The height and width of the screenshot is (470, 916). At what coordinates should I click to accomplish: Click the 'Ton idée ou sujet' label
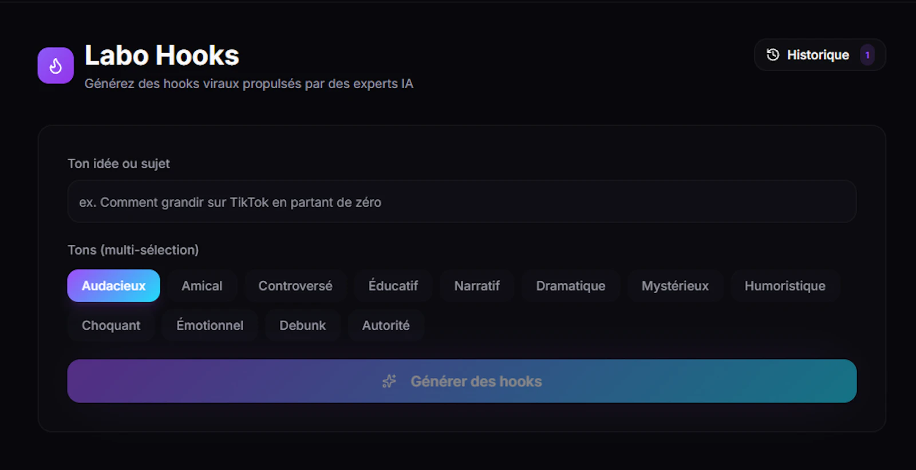(x=119, y=164)
